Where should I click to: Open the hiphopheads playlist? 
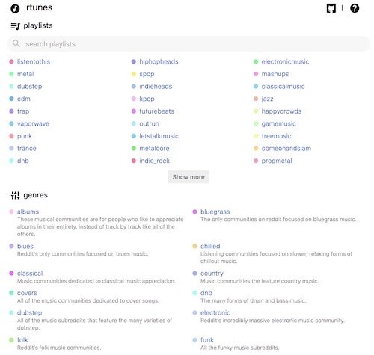(x=159, y=61)
